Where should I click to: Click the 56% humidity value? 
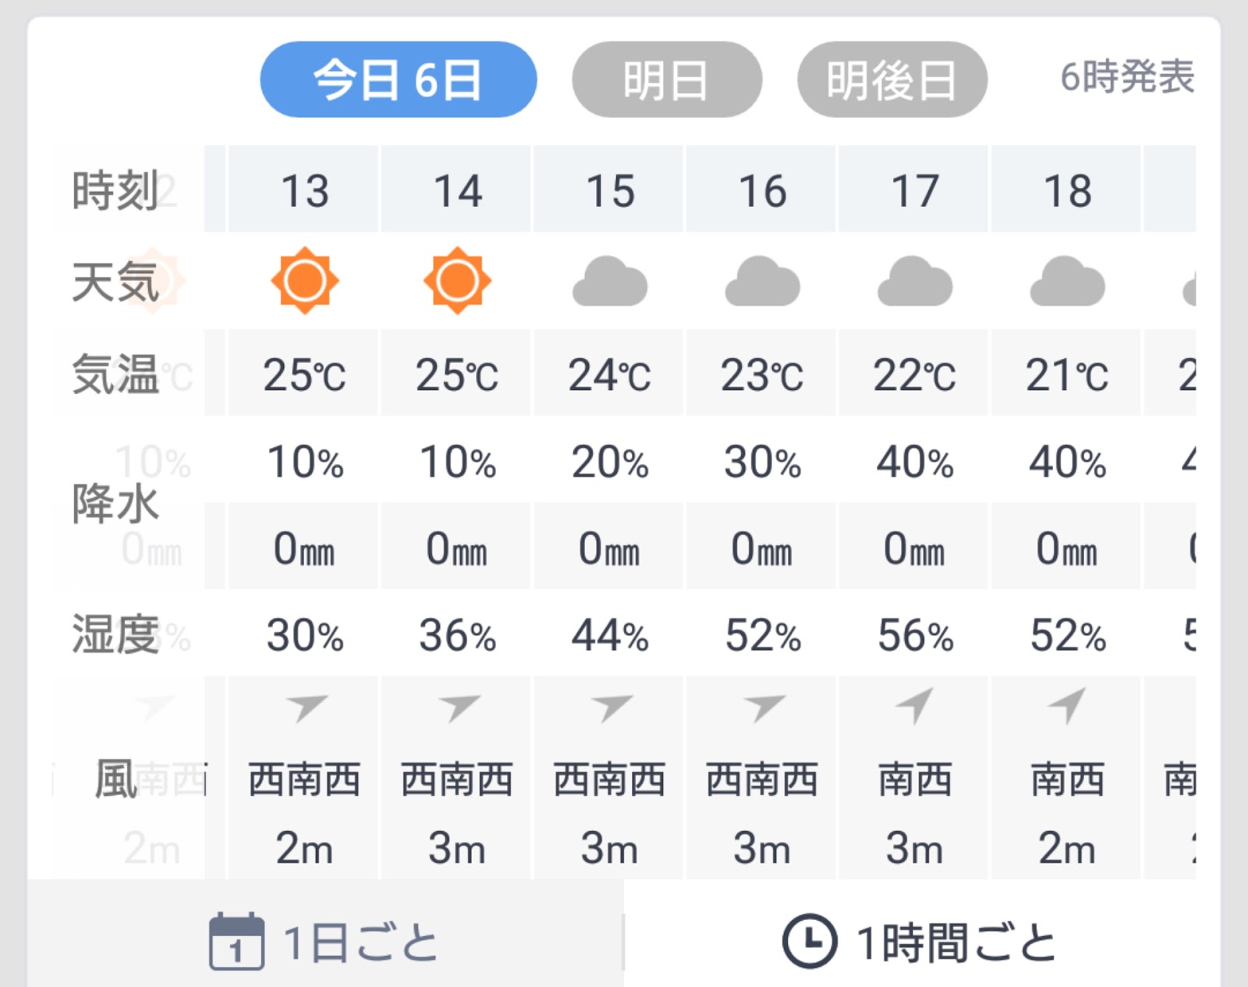click(x=915, y=635)
